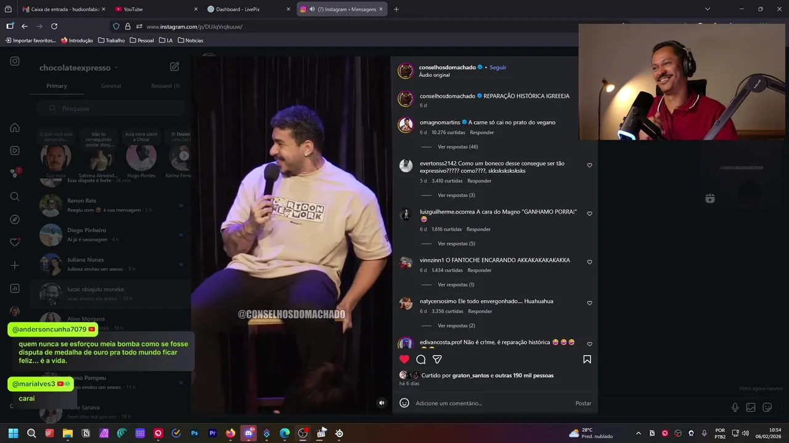Expand Ver respostas (46)
The height and width of the screenshot is (443, 789).
click(x=457, y=147)
